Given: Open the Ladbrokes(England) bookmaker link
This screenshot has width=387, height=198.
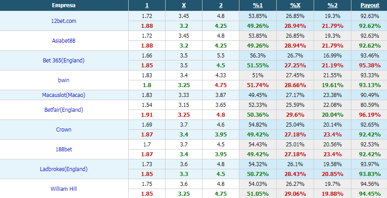Looking at the screenshot, I should 64,169.
